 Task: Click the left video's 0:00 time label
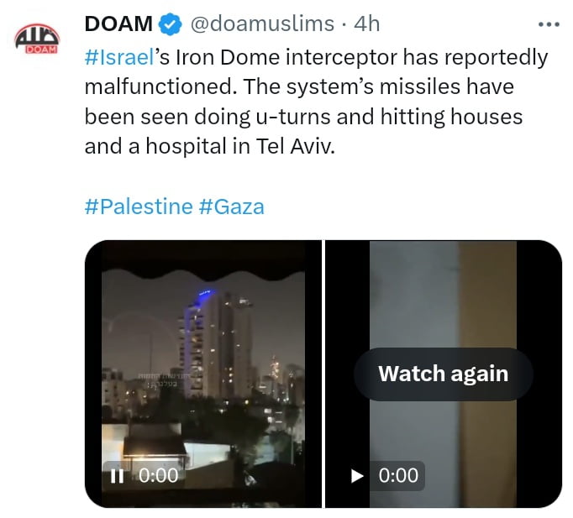[x=158, y=475]
